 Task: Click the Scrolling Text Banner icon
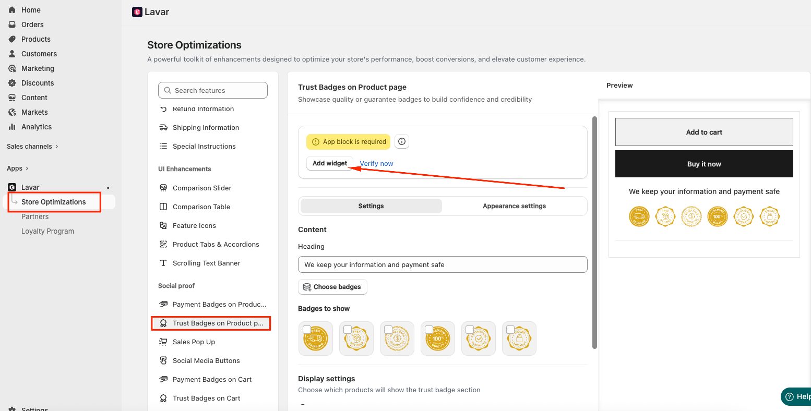pyautogui.click(x=163, y=263)
